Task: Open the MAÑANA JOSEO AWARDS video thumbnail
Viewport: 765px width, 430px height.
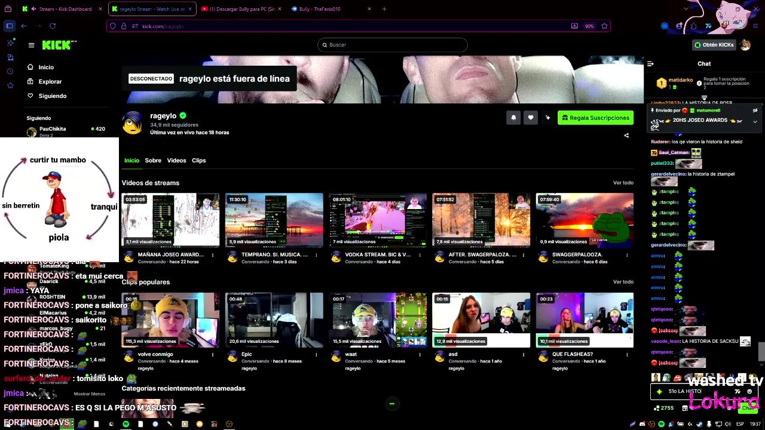Action: (170, 220)
